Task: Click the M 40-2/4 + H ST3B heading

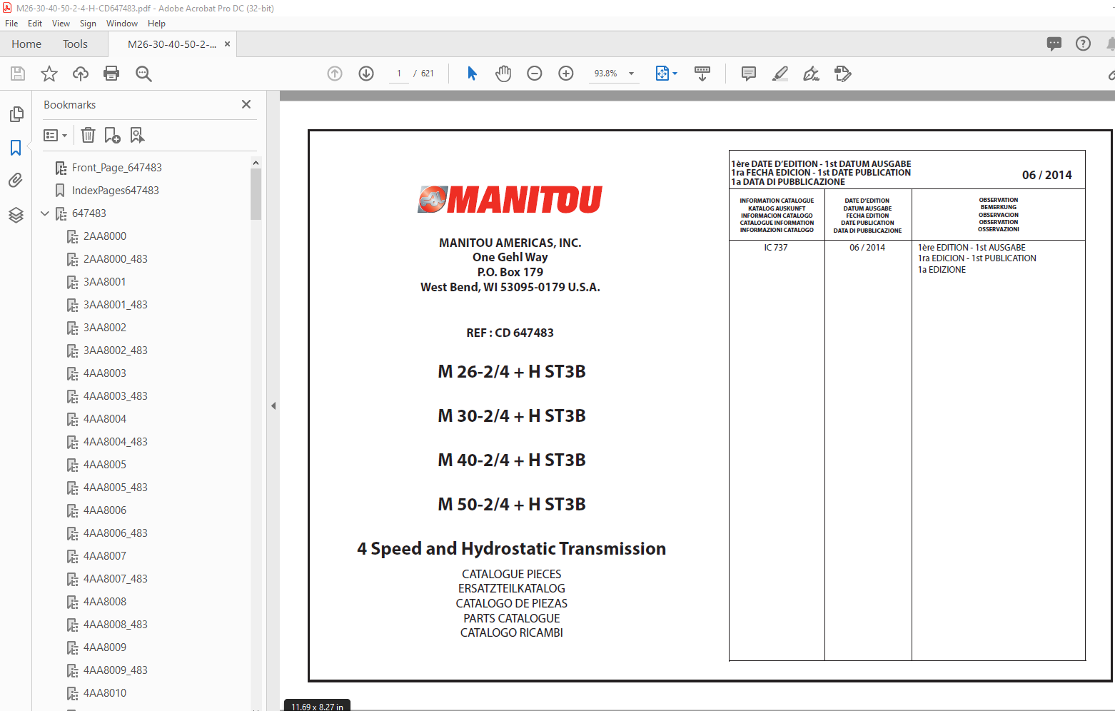Action: (x=512, y=460)
